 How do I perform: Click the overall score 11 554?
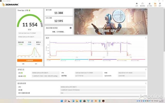tap(30, 25)
